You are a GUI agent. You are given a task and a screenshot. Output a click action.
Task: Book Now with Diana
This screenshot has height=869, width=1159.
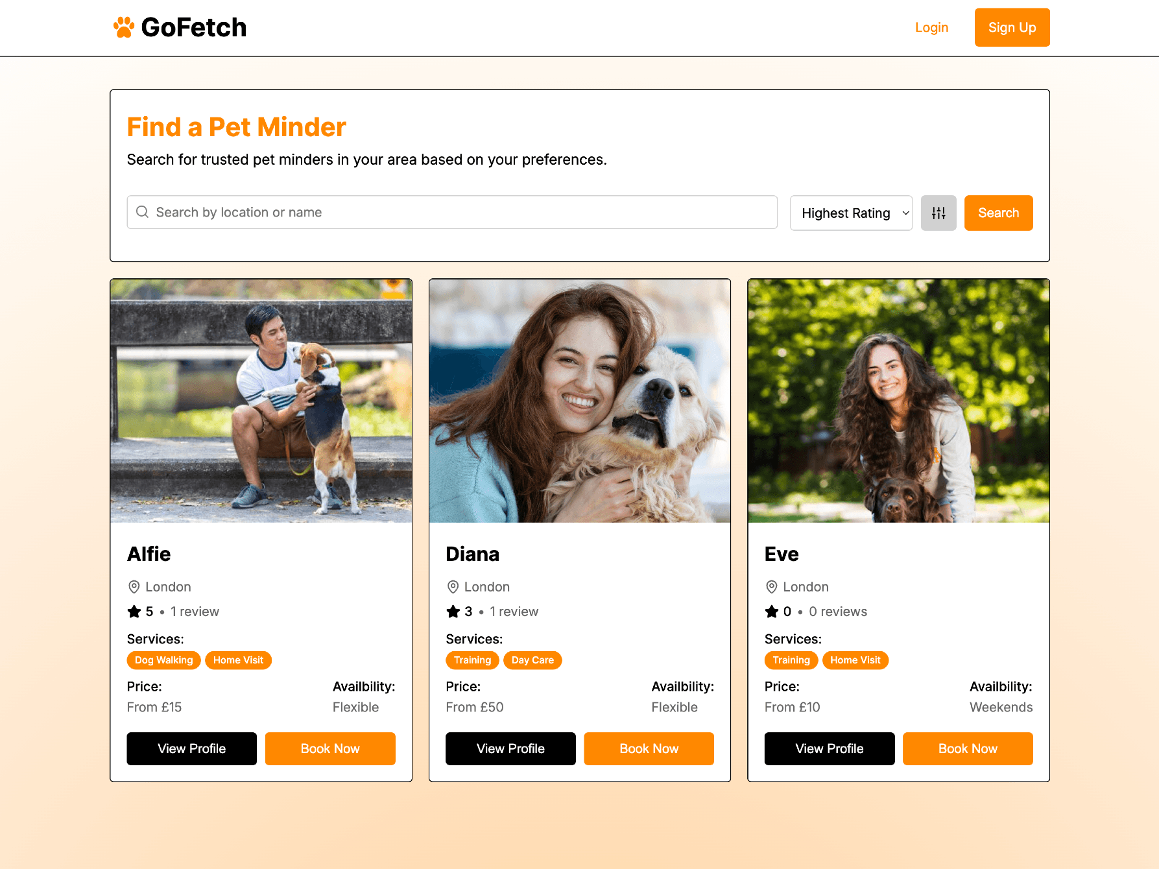pyautogui.click(x=649, y=748)
